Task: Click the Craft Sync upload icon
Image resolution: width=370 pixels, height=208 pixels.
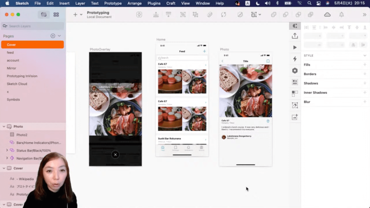Action: coord(295,36)
